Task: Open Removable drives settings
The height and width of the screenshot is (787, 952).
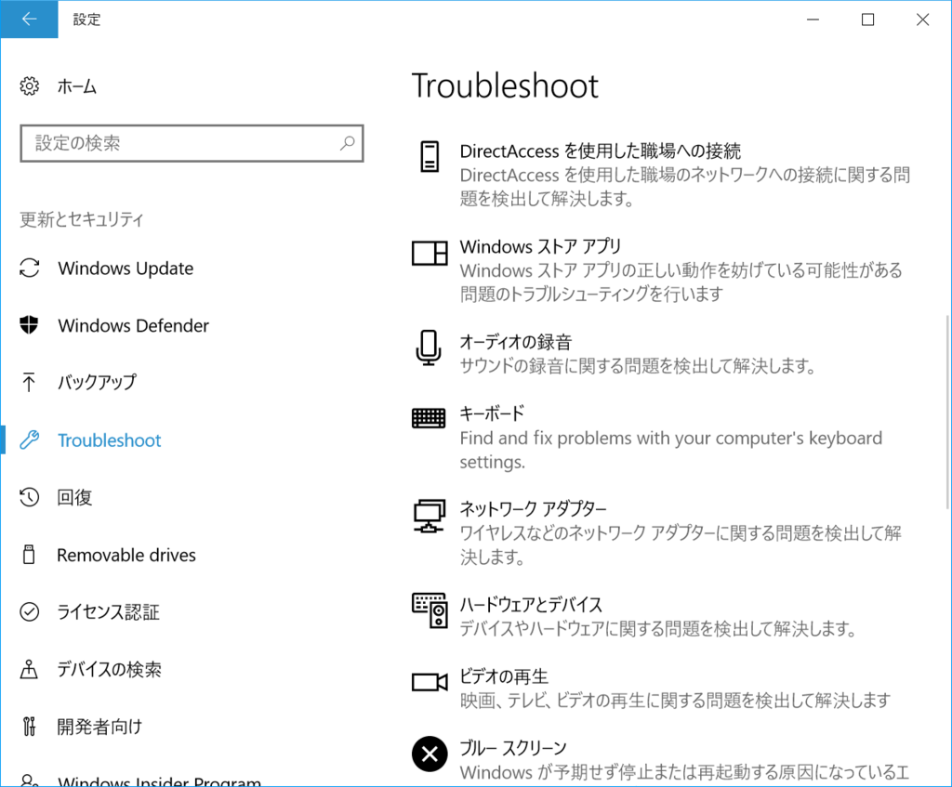Action: tap(126, 555)
